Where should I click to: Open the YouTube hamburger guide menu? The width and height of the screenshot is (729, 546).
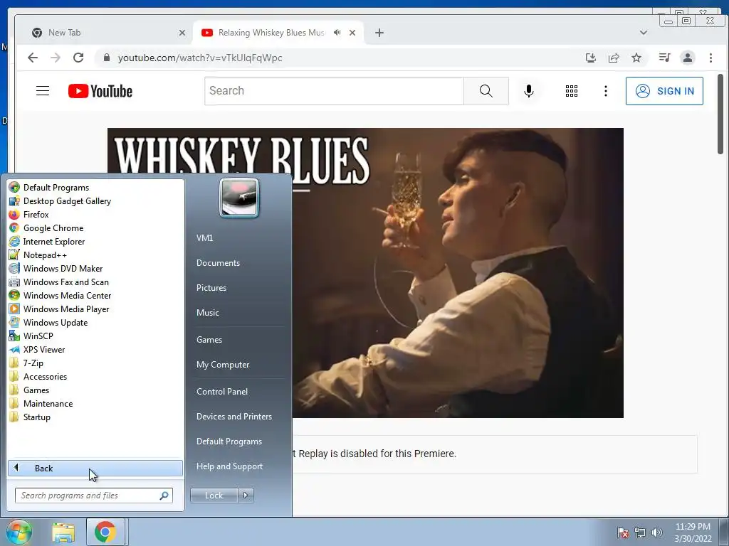click(43, 90)
